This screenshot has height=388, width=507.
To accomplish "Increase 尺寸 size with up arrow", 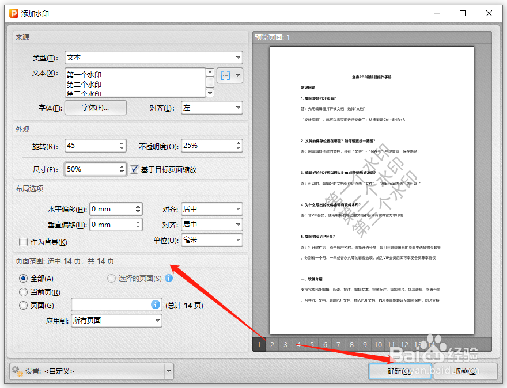I will pyautogui.click(x=122, y=166).
